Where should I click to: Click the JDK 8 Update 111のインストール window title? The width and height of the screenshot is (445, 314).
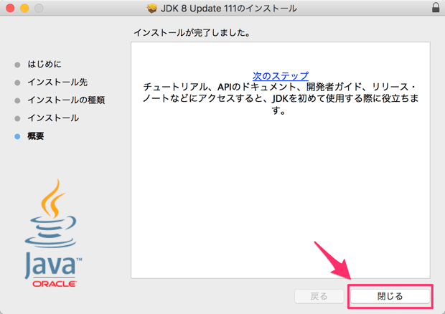click(229, 8)
